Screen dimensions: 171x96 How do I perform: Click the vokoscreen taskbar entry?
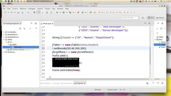pos(68,1)
